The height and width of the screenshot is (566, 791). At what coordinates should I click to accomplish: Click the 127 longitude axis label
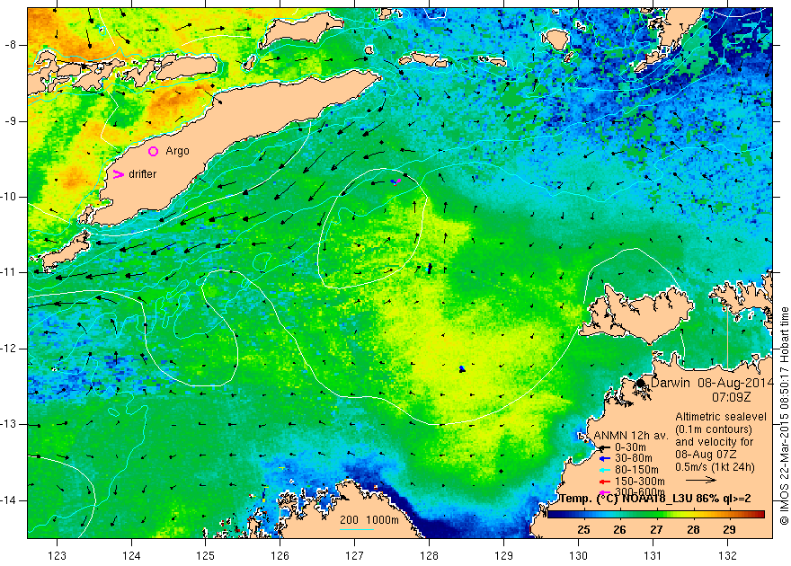coord(355,555)
